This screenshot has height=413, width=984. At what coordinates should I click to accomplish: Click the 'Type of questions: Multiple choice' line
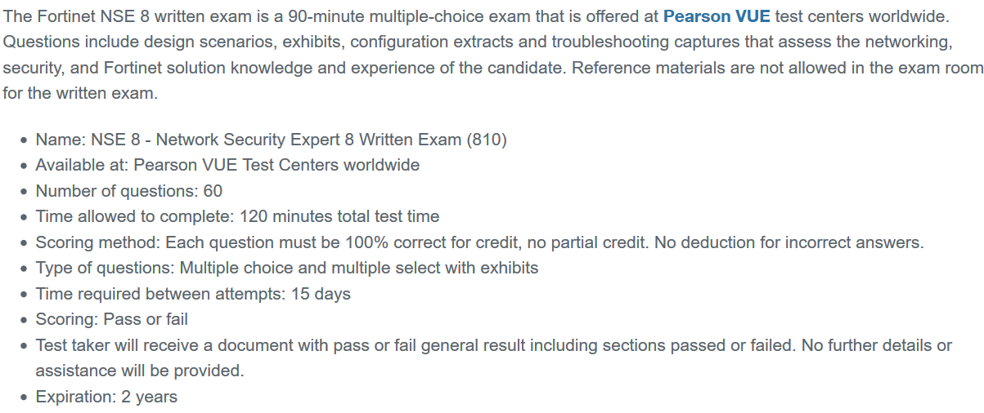pos(286,268)
